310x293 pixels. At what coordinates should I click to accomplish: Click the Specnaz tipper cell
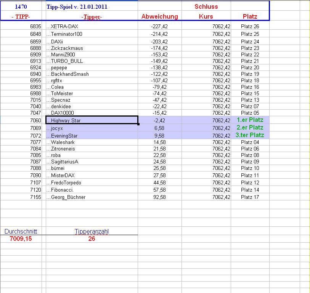[92, 100]
